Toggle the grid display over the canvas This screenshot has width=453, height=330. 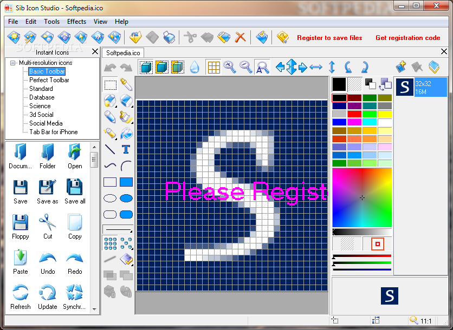[213, 67]
